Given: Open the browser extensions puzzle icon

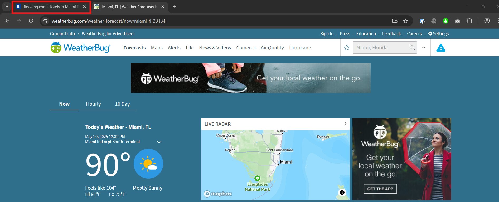Looking at the screenshot, I should [469, 21].
